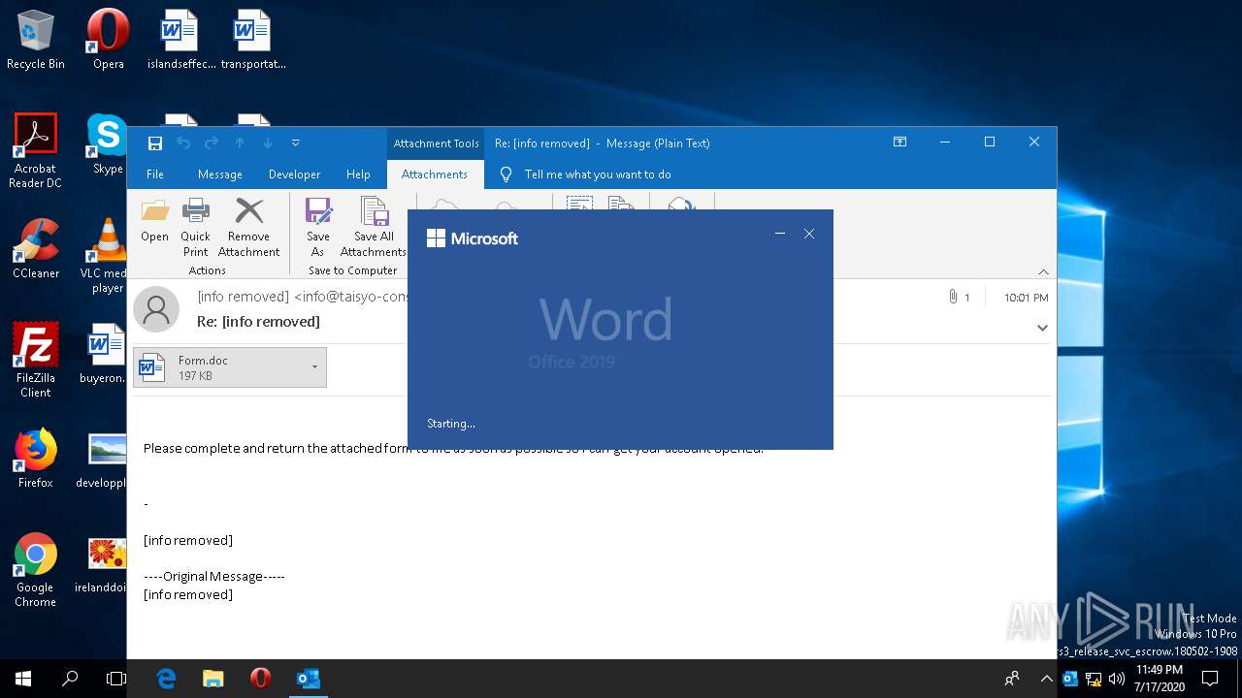This screenshot has width=1242, height=698.
Task: Open Google Chrome desktop shortcut
Action: [x=36, y=570]
